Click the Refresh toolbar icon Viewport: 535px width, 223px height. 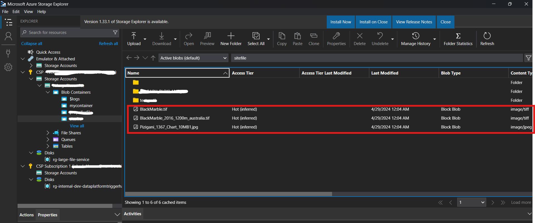click(487, 39)
